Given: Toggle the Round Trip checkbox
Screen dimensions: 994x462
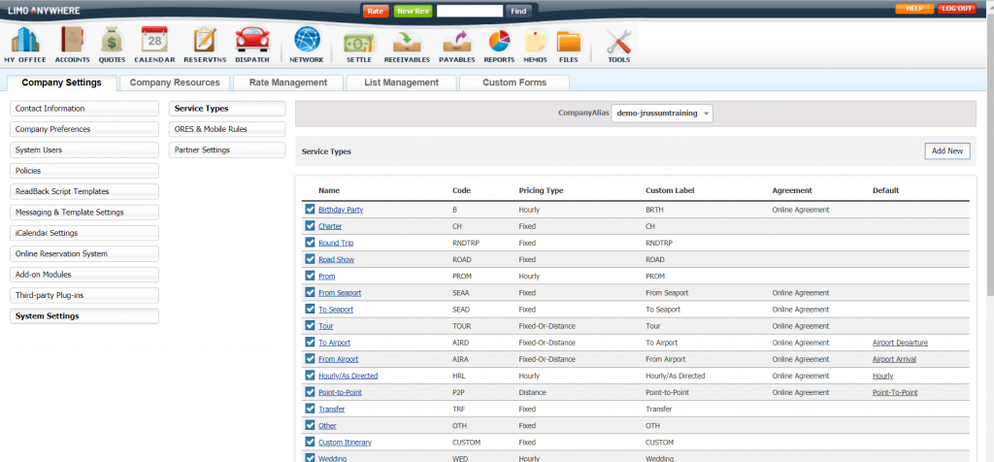Looking at the screenshot, I should click(x=310, y=242).
